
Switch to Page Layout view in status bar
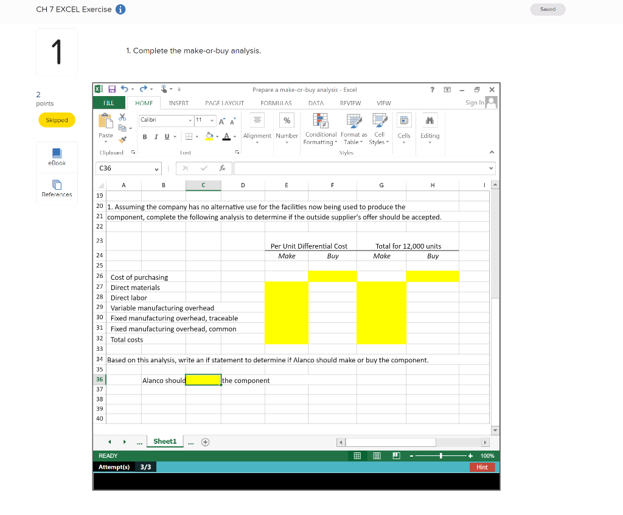pyautogui.click(x=377, y=456)
